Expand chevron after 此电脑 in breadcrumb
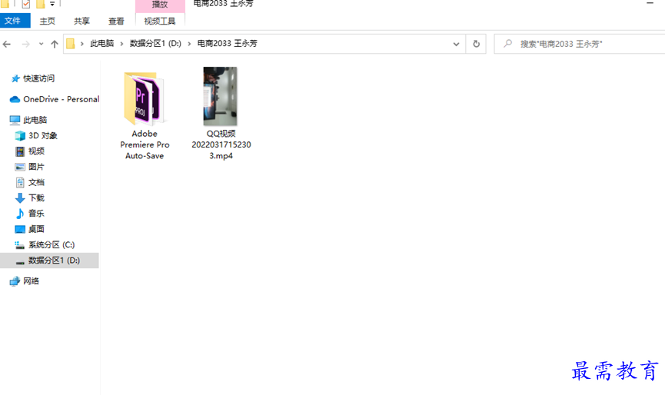 [121, 44]
